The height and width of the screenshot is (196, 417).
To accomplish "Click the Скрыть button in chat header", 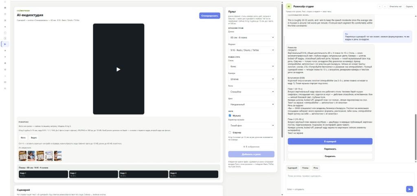I will pos(409,7).
